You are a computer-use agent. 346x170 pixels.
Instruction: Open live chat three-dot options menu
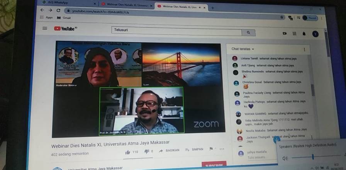304,49
